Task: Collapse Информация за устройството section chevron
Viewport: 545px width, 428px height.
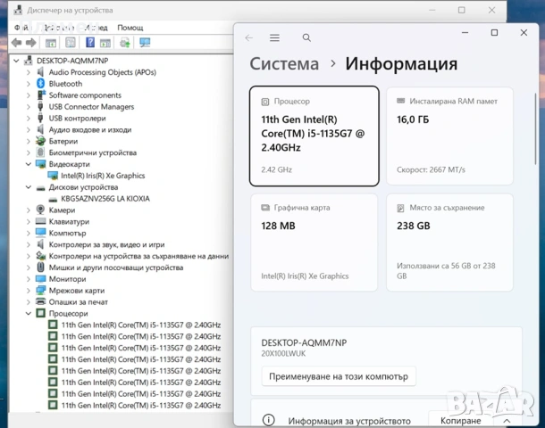Action: [507, 421]
